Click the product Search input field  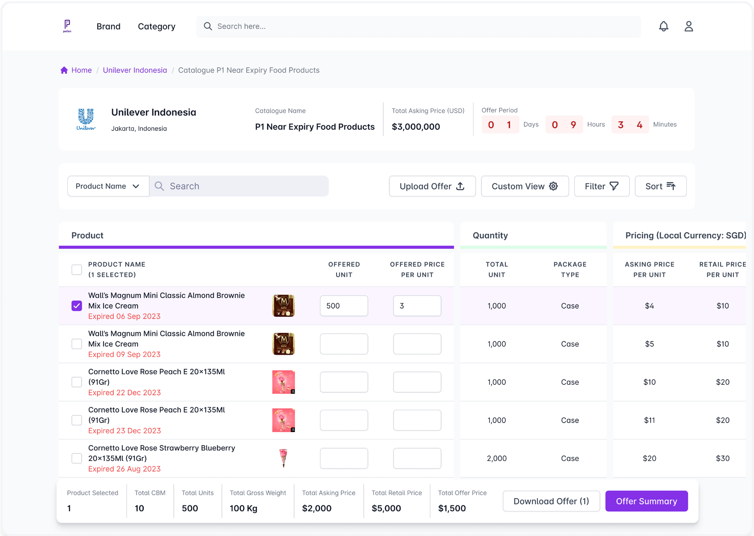click(x=239, y=186)
